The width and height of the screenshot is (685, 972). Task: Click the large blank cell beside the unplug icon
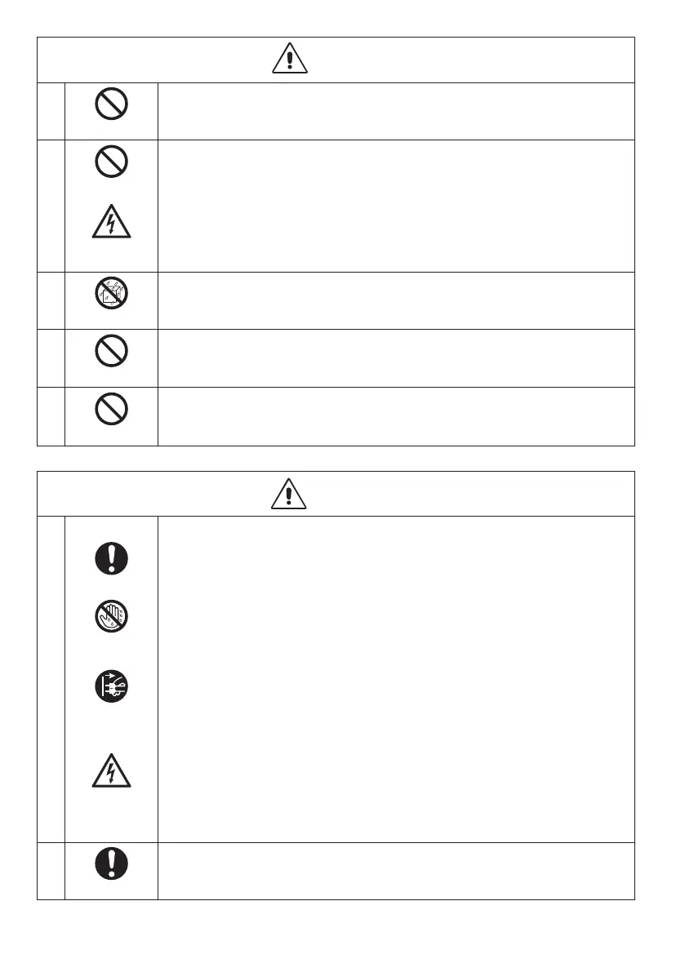[x=396, y=679]
